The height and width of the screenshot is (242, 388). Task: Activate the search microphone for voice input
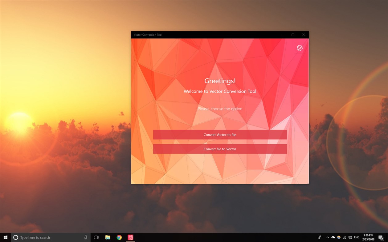point(85,237)
